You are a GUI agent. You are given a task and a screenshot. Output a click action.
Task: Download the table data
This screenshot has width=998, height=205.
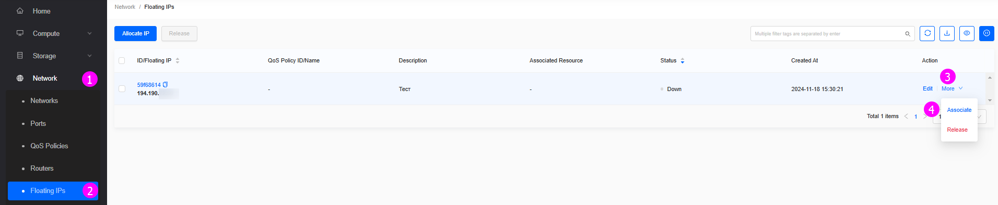point(947,33)
